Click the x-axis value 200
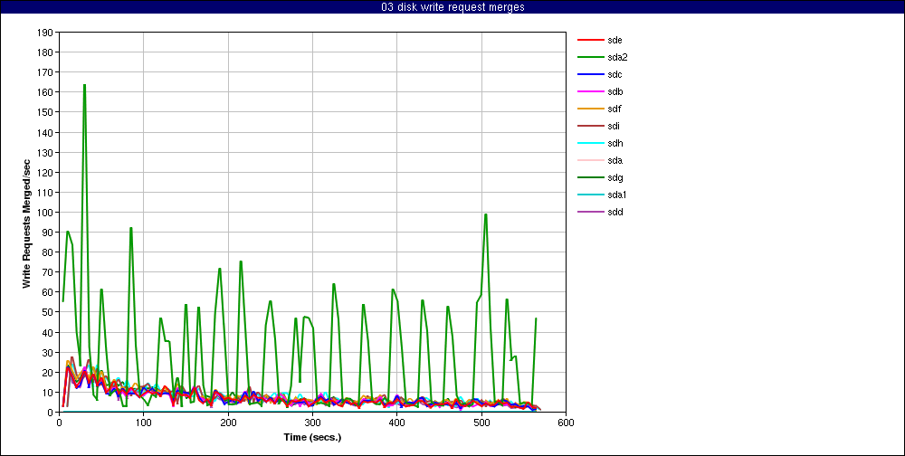 [229, 423]
